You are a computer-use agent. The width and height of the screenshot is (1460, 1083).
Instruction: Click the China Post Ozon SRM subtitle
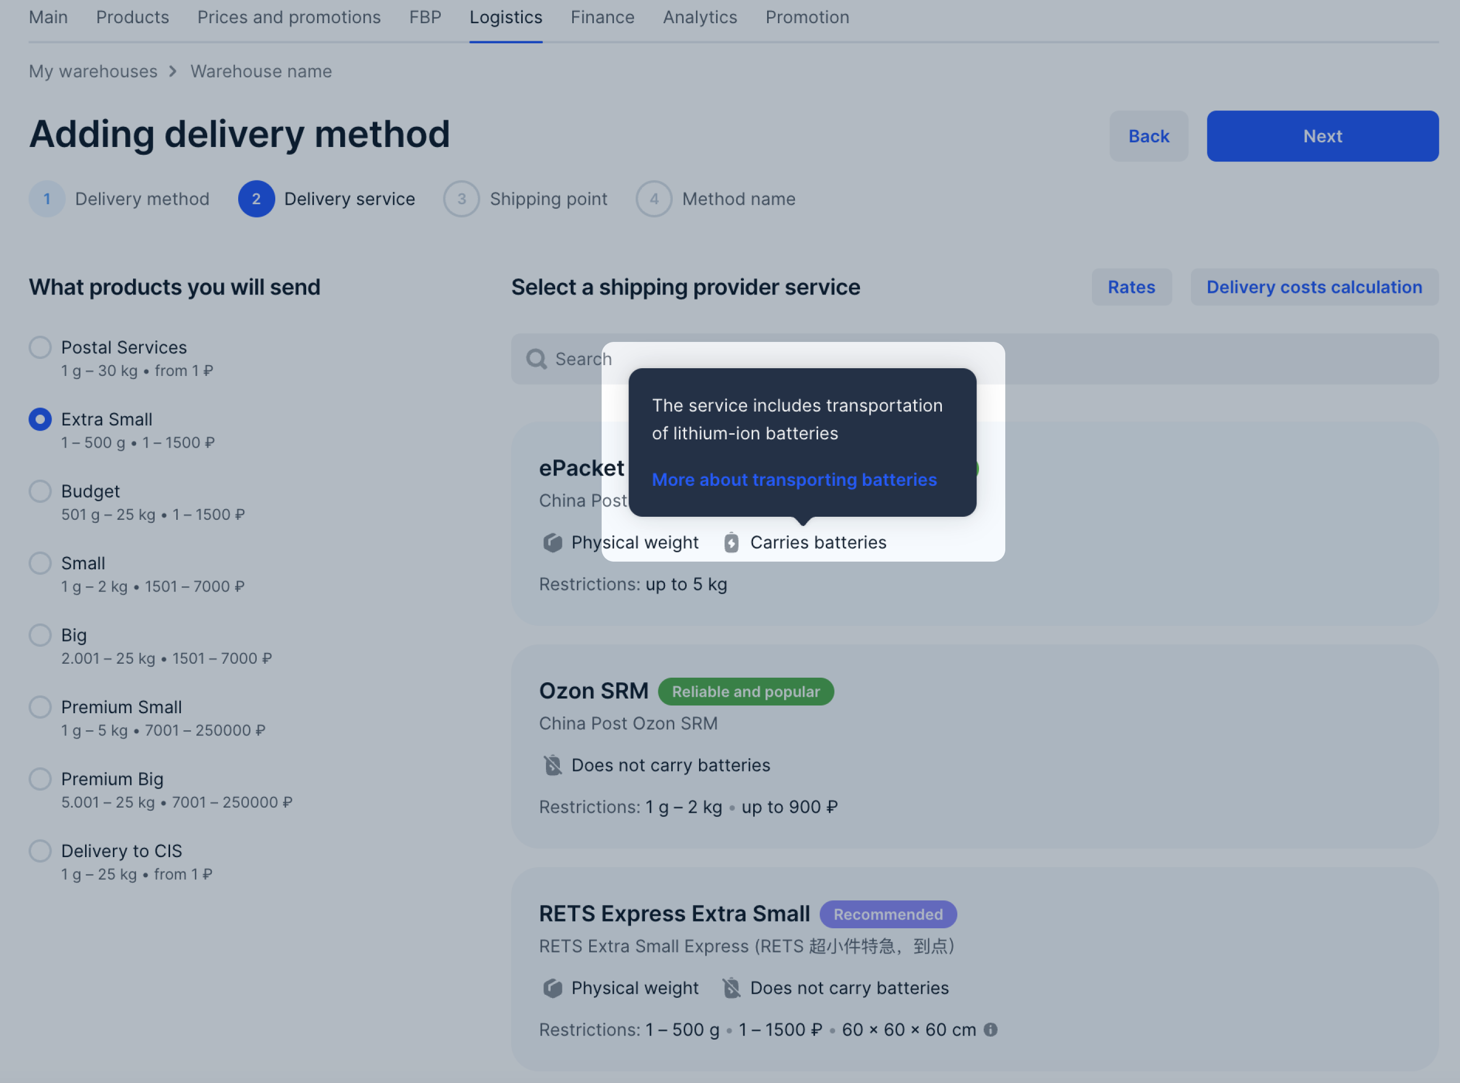point(628,724)
